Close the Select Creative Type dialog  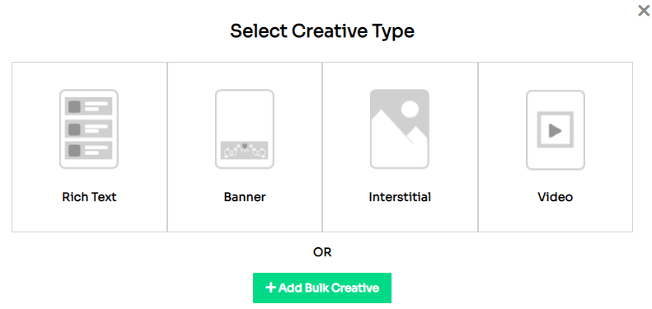click(644, 11)
